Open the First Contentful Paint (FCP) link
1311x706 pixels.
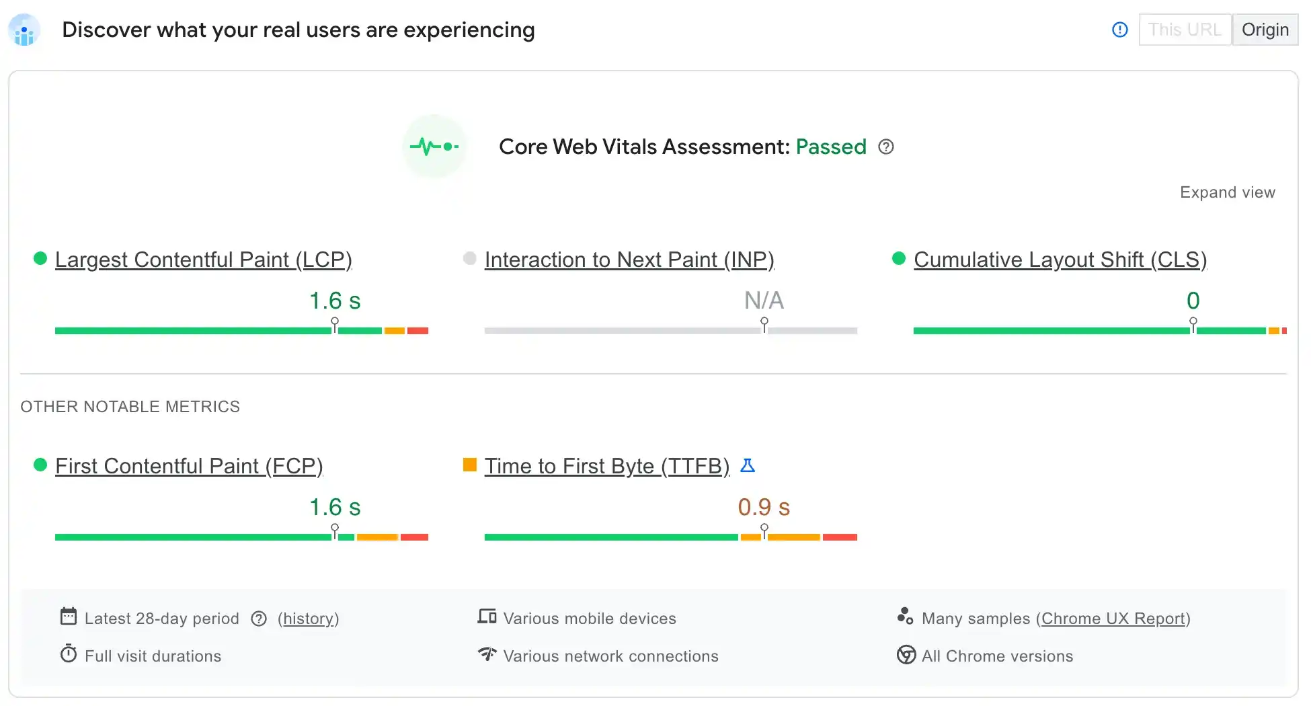189,466
